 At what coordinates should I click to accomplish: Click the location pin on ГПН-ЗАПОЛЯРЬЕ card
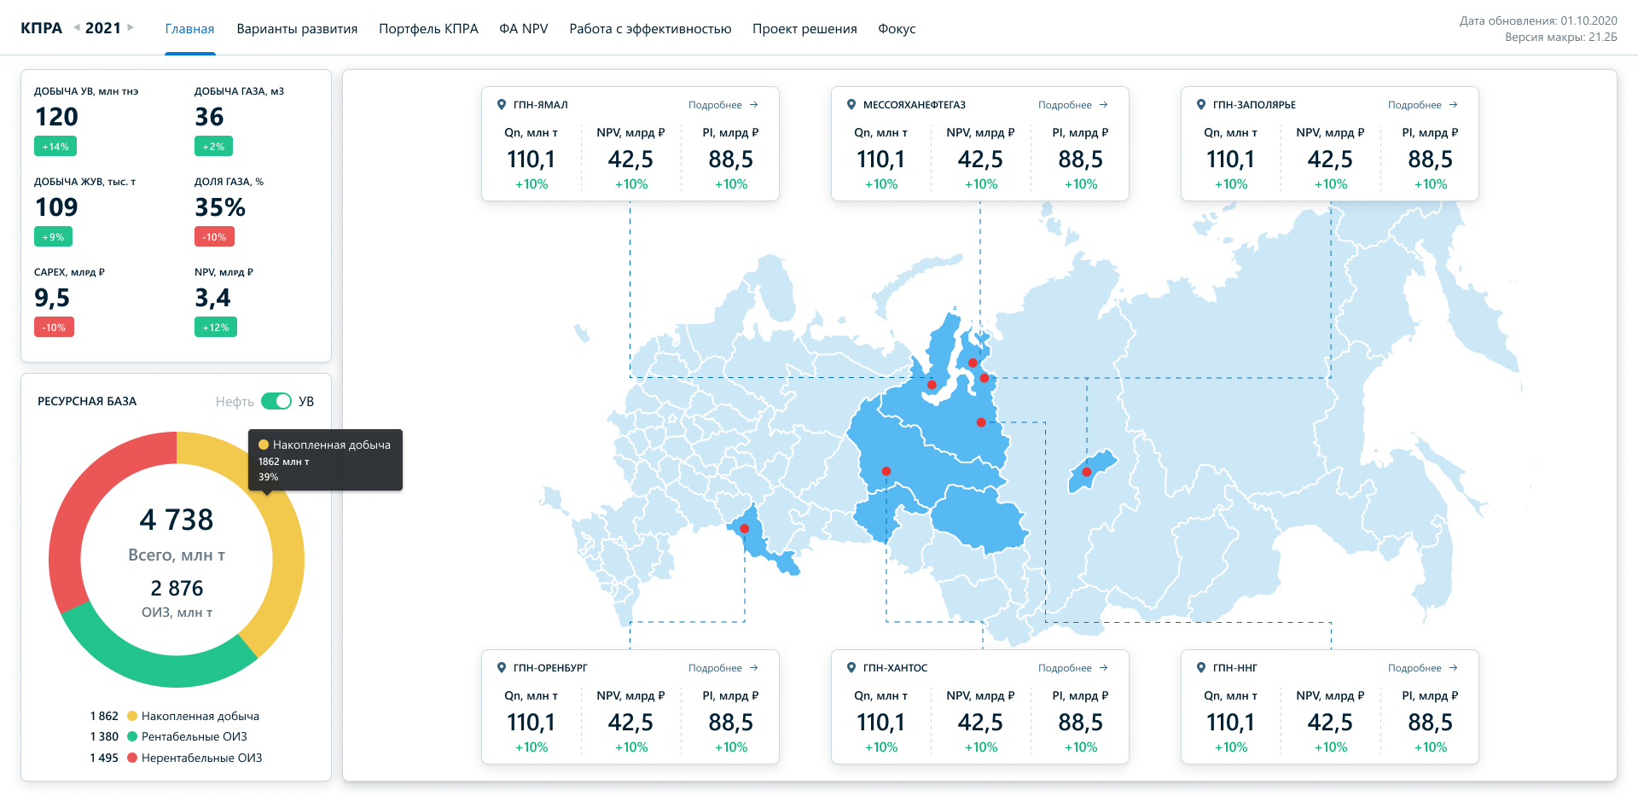[x=1200, y=104]
